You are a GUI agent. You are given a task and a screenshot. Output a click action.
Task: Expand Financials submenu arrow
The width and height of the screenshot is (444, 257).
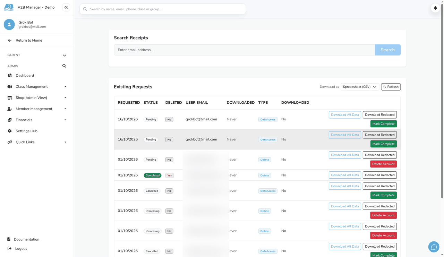66,120
